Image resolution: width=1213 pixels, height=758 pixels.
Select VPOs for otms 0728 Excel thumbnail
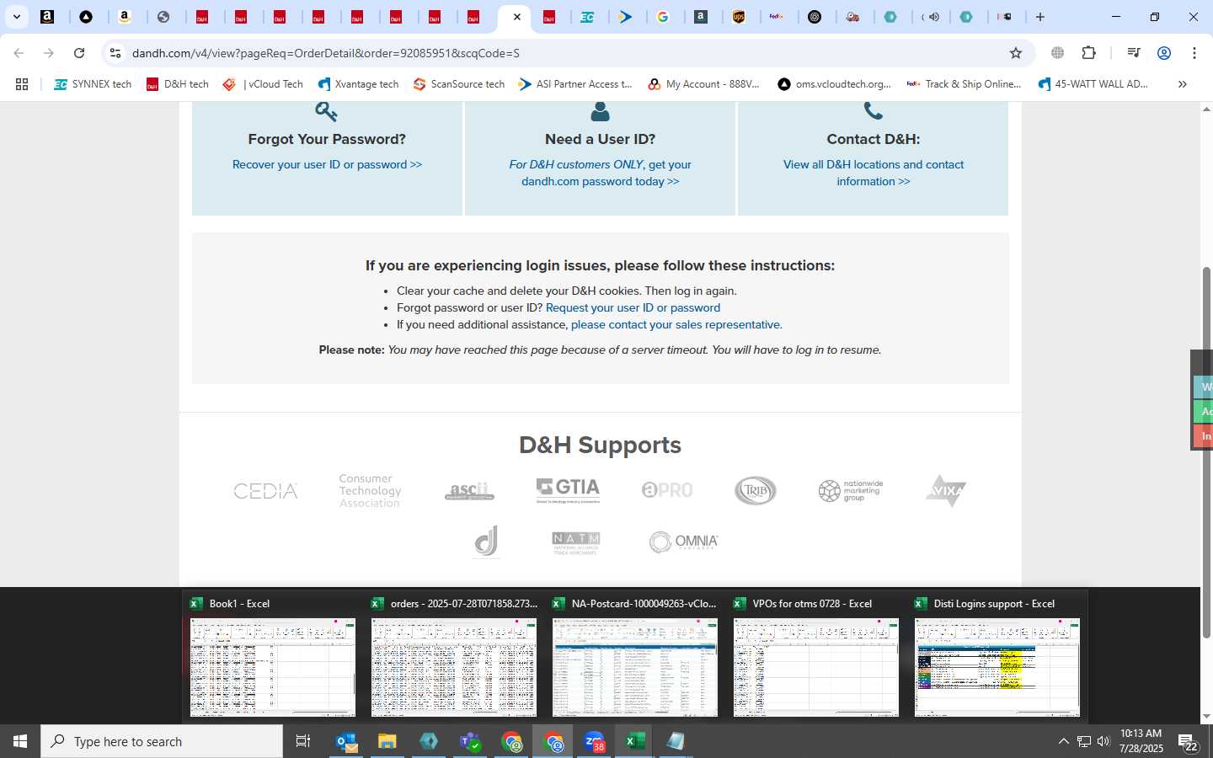[x=815, y=658]
